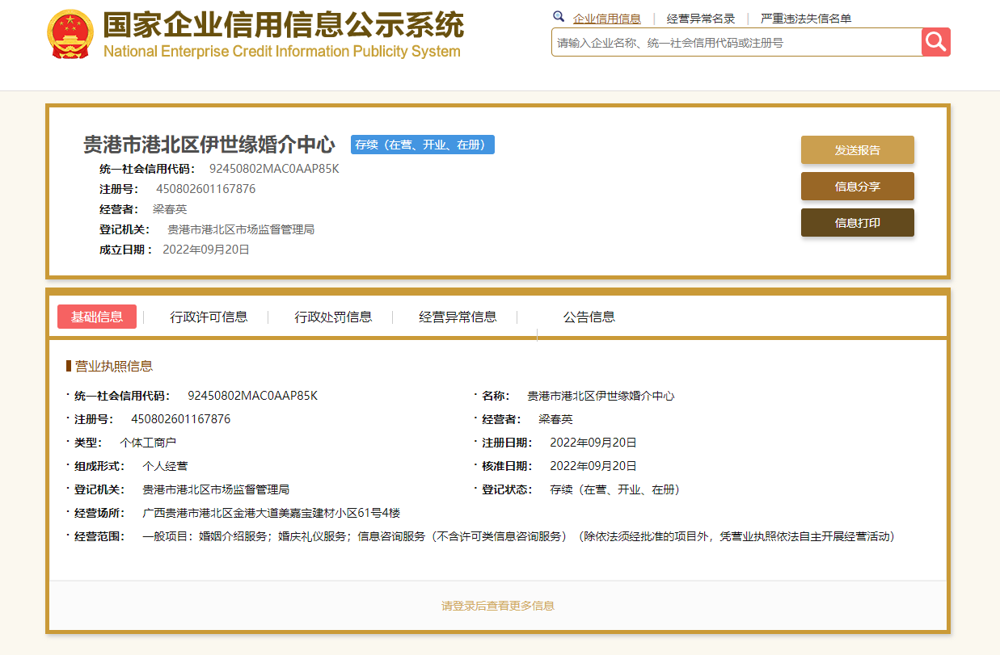Screen dimensions: 1000x655
Task: Click the 类型 value 个体工商户
Action: coord(148,443)
